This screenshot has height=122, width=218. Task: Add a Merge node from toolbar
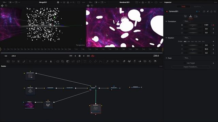58,61
